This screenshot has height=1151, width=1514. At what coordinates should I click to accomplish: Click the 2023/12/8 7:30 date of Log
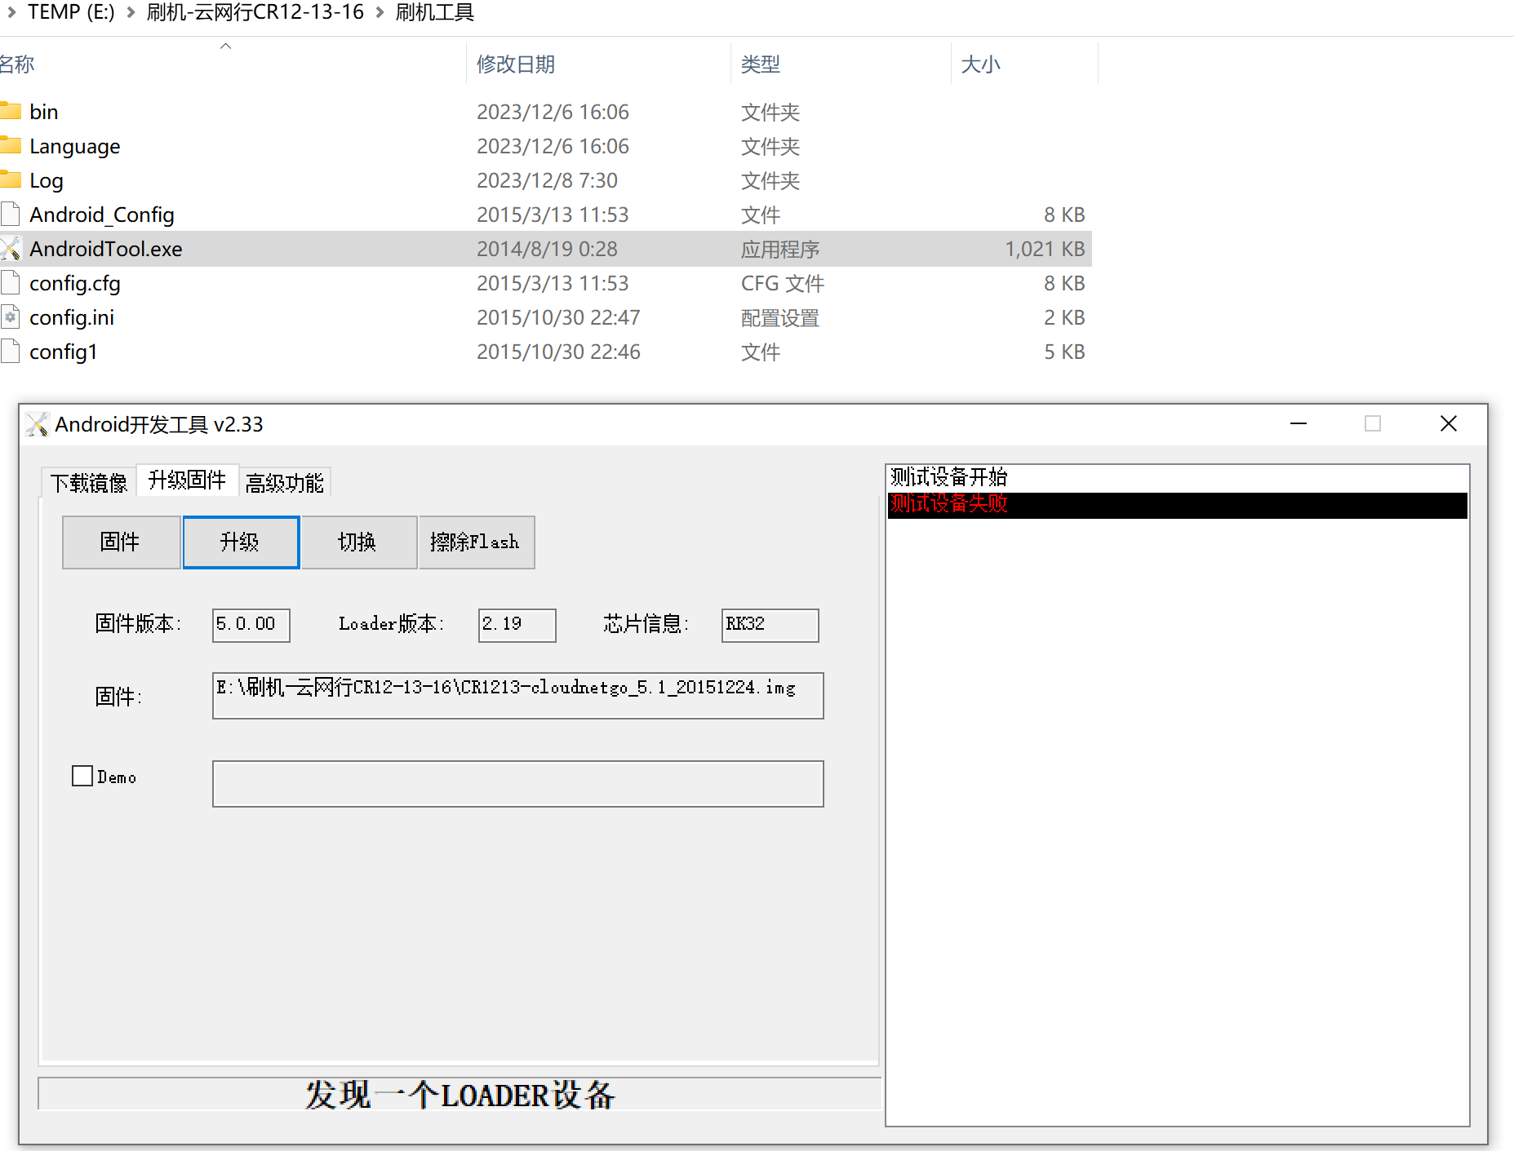pos(547,179)
